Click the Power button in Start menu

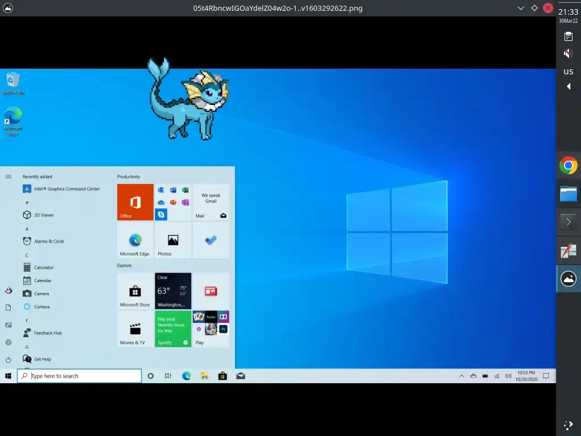(8, 359)
